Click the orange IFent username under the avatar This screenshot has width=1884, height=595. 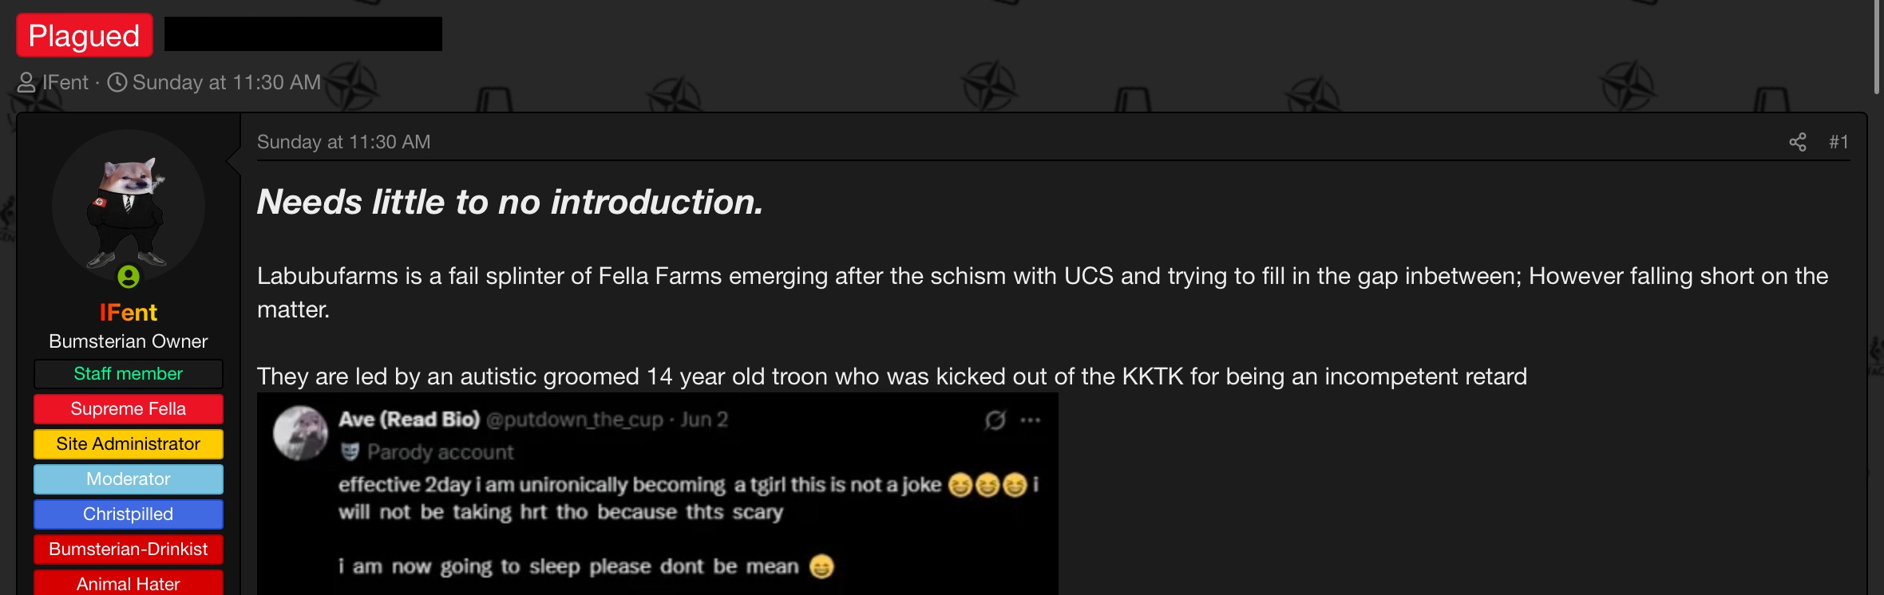(x=129, y=313)
